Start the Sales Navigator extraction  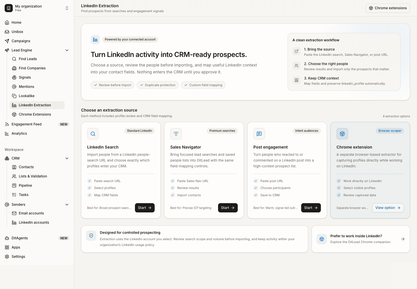click(228, 208)
